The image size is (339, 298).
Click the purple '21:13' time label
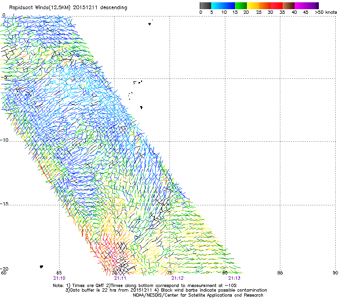(235, 278)
